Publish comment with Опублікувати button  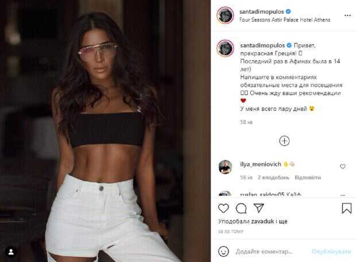click(x=331, y=252)
